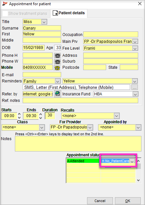Expand the Title dropdown showing Miss
145x205 pixels.
[x=44, y=22]
